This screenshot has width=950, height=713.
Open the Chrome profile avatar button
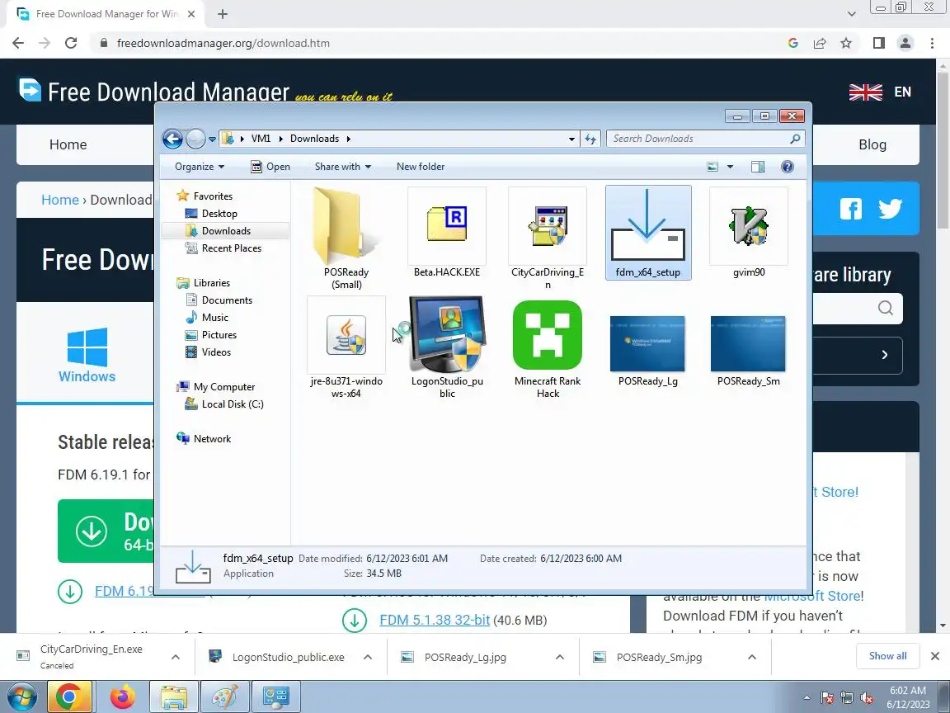click(x=905, y=43)
